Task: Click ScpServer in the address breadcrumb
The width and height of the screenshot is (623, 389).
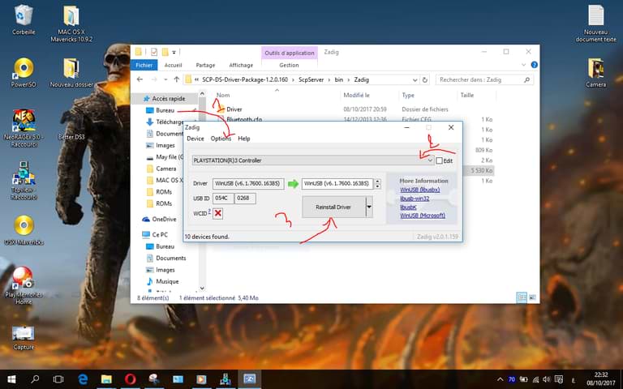Action: 311,79
